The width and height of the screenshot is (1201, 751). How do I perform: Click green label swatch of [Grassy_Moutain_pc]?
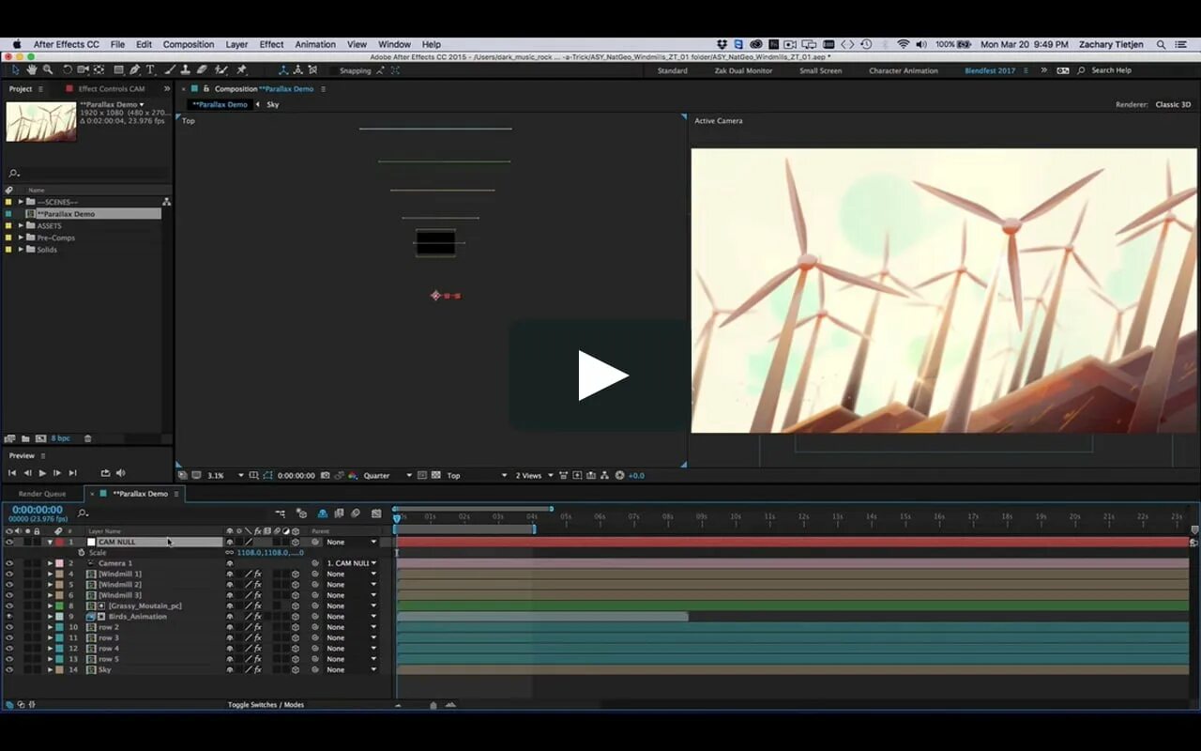coord(59,605)
